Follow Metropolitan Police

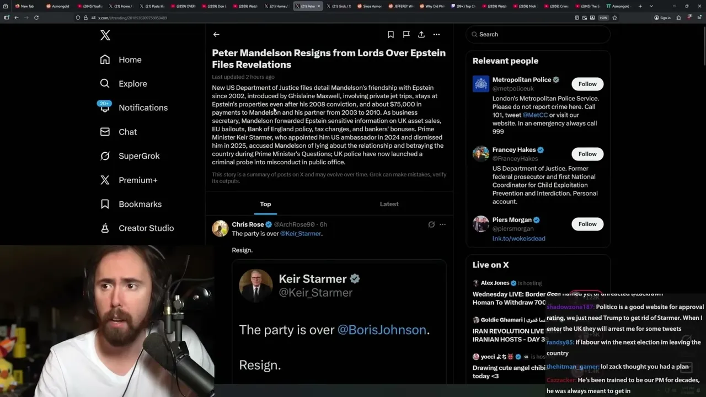[587, 84]
